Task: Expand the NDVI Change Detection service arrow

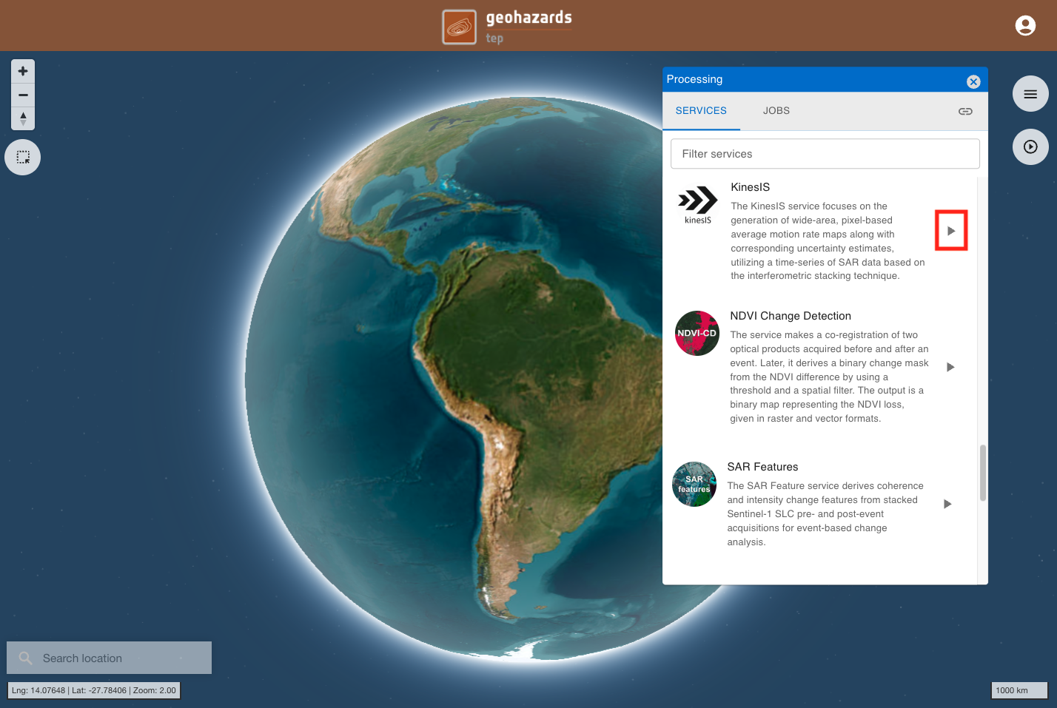Action: point(950,367)
